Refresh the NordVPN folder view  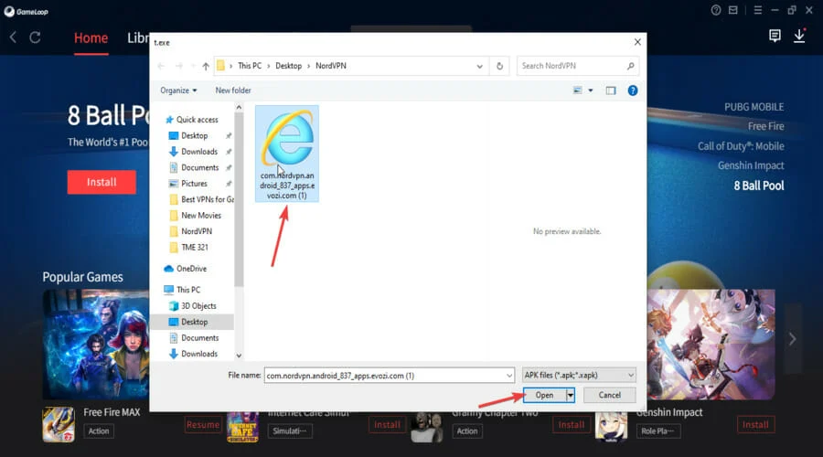[499, 66]
